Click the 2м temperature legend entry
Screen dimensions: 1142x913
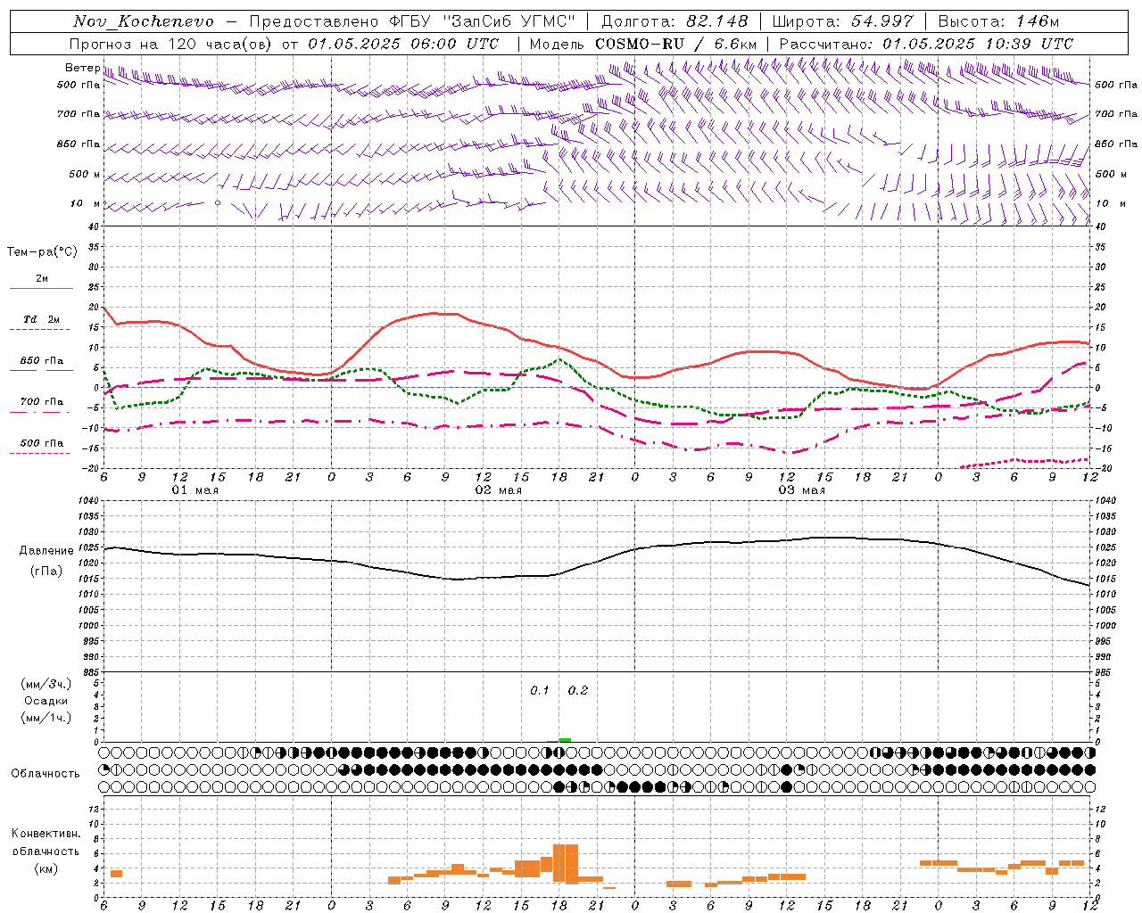click(x=42, y=279)
